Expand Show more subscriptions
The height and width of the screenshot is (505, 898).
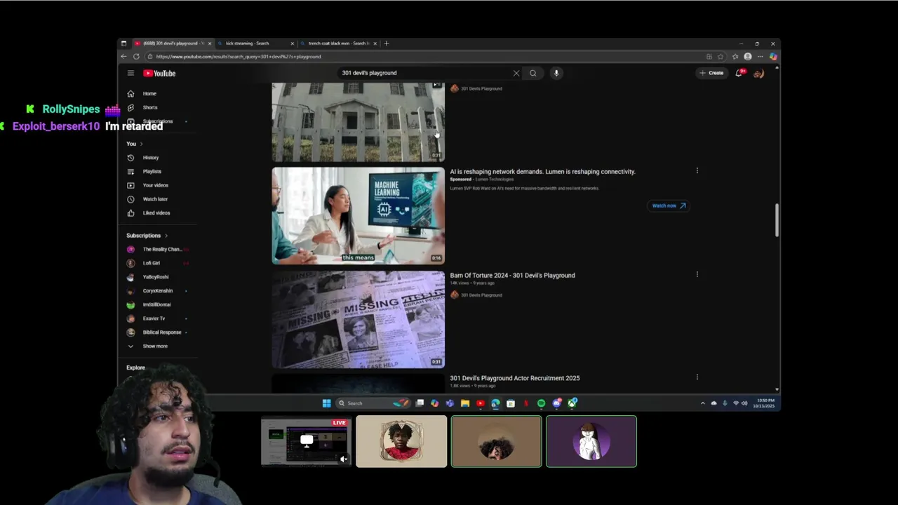point(154,346)
